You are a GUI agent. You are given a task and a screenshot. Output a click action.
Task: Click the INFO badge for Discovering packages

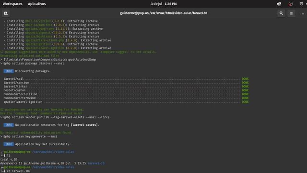(x=9, y=71)
